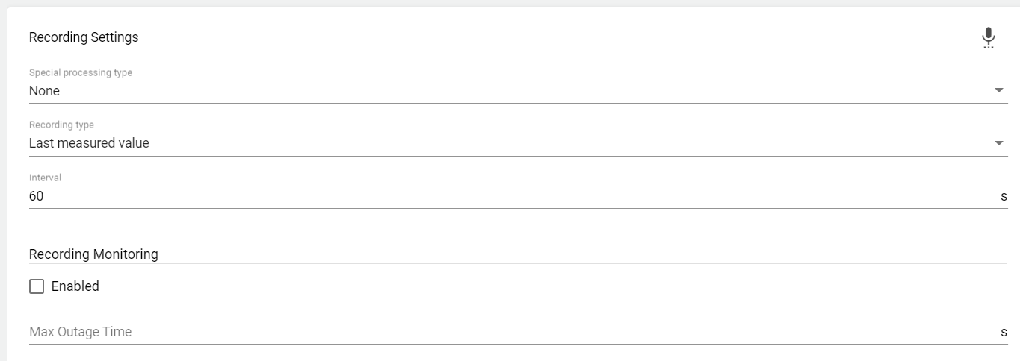Click the "None" value in Special processing

44,91
